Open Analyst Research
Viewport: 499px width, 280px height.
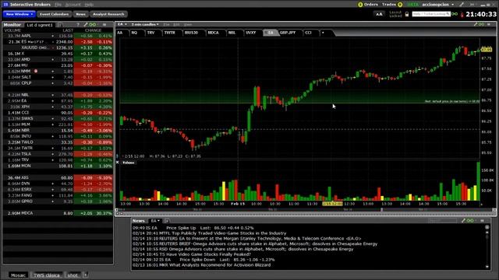108,14
